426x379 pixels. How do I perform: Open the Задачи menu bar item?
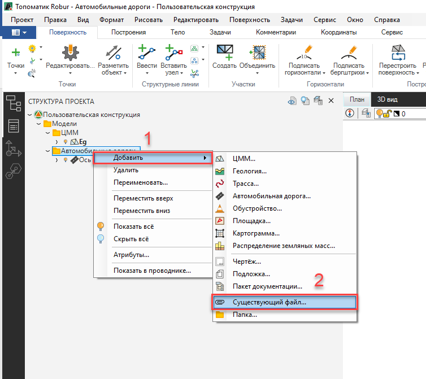coord(292,20)
